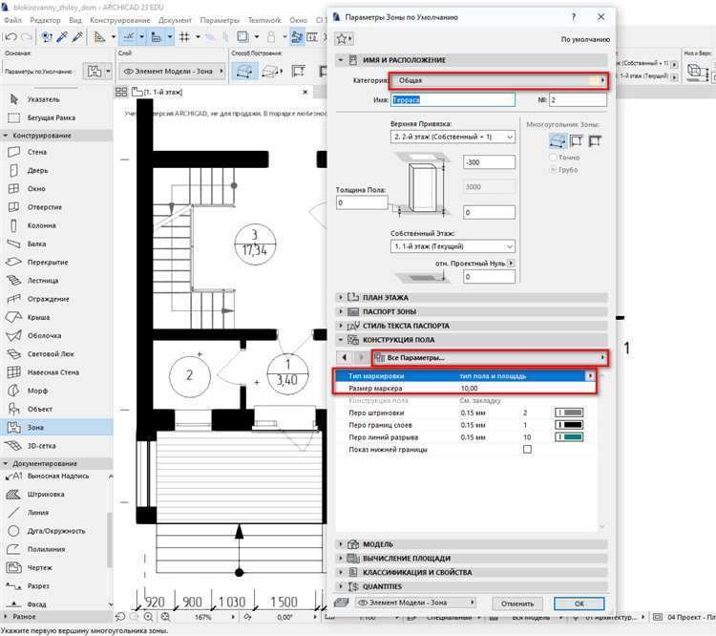
Task: Open the Вид menu
Action: tap(75, 20)
